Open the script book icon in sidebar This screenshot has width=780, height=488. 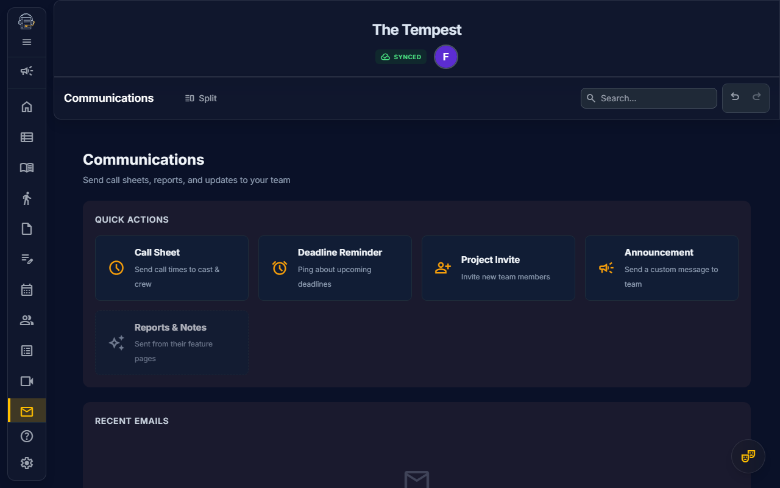click(x=26, y=167)
